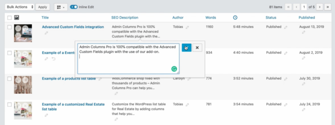Viewport: 335px width, 125px height.
Task: Click the featured image column header icon
Action: coord(17,18)
